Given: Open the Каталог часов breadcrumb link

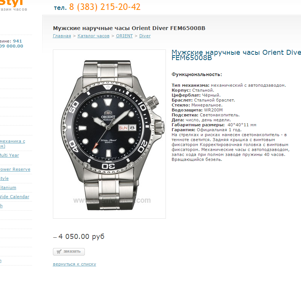Looking at the screenshot, I should coord(94,36).
